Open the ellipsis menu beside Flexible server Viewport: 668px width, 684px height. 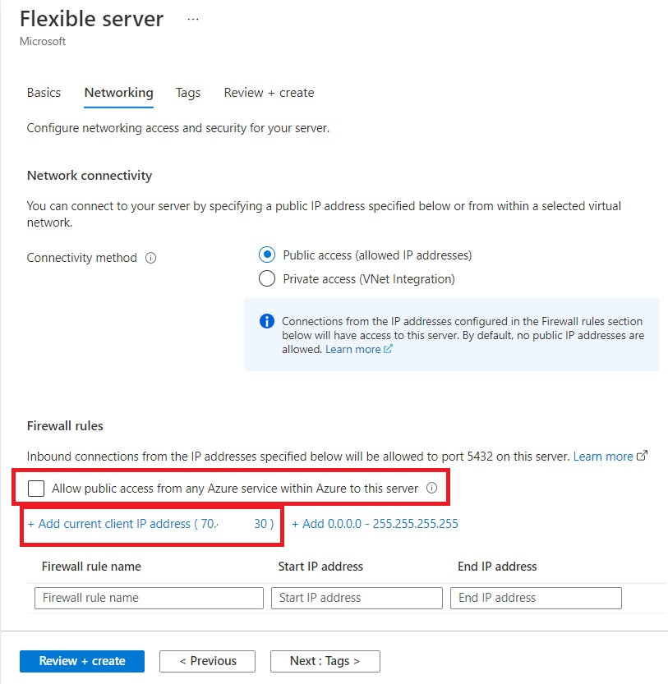(193, 19)
